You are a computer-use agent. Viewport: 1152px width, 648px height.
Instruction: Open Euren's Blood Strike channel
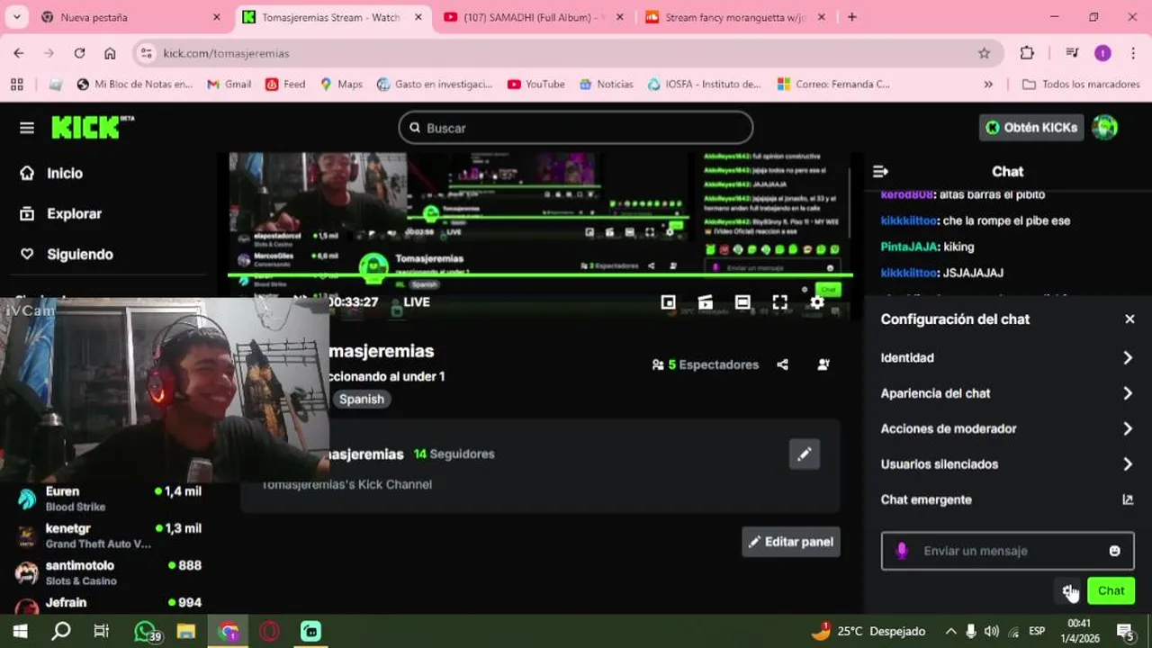[x=110, y=499]
